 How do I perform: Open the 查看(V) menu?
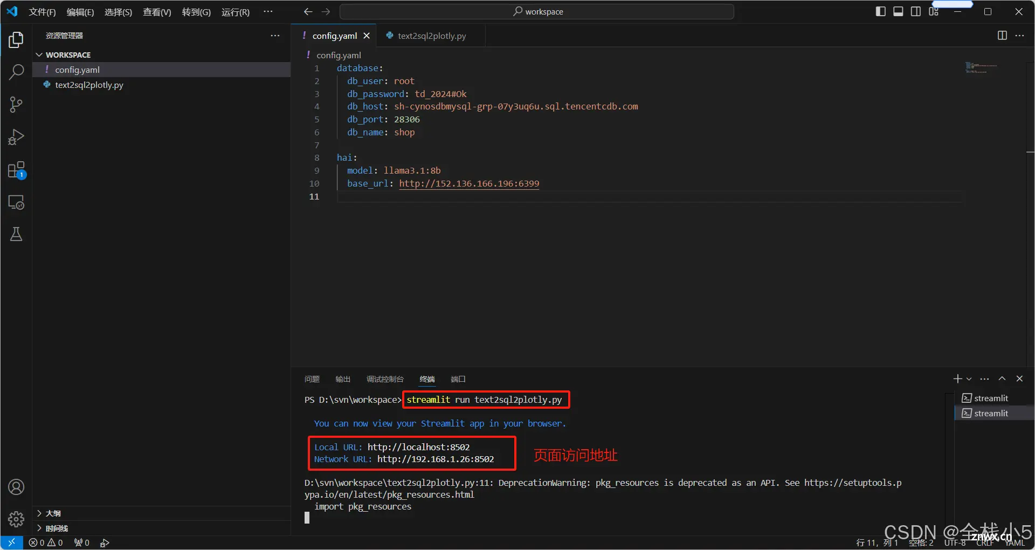coord(157,12)
